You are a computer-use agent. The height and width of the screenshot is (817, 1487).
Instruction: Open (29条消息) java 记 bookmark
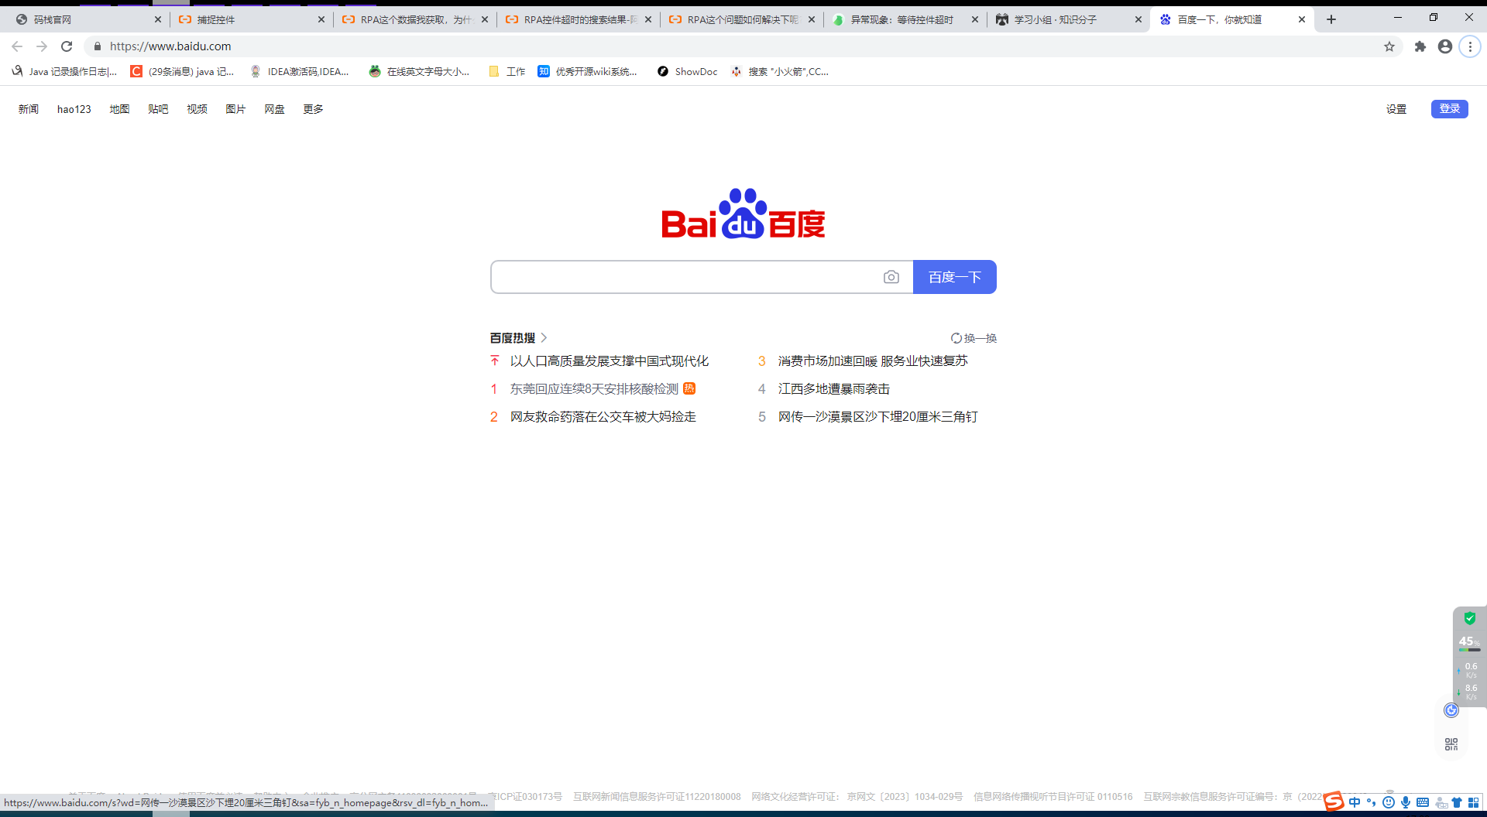coord(182,71)
